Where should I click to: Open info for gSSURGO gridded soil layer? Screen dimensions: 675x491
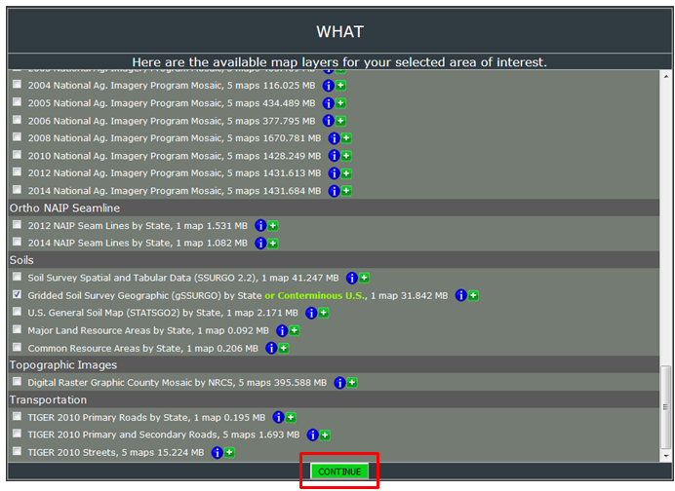pyautogui.click(x=460, y=296)
